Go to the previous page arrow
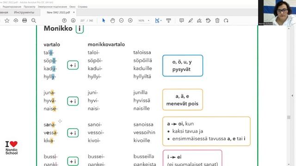Screen dimensions: 296x166 click(64, 20)
